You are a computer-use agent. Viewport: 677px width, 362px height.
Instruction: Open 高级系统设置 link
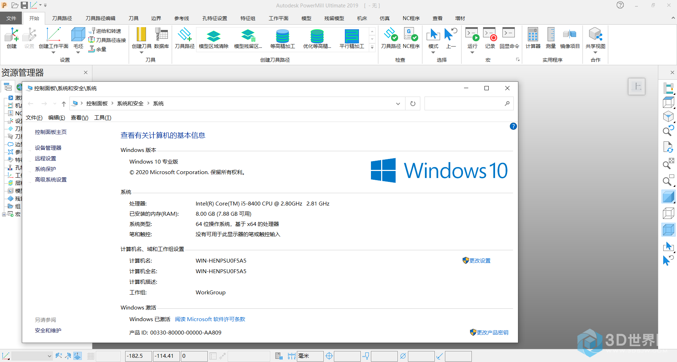(51, 180)
